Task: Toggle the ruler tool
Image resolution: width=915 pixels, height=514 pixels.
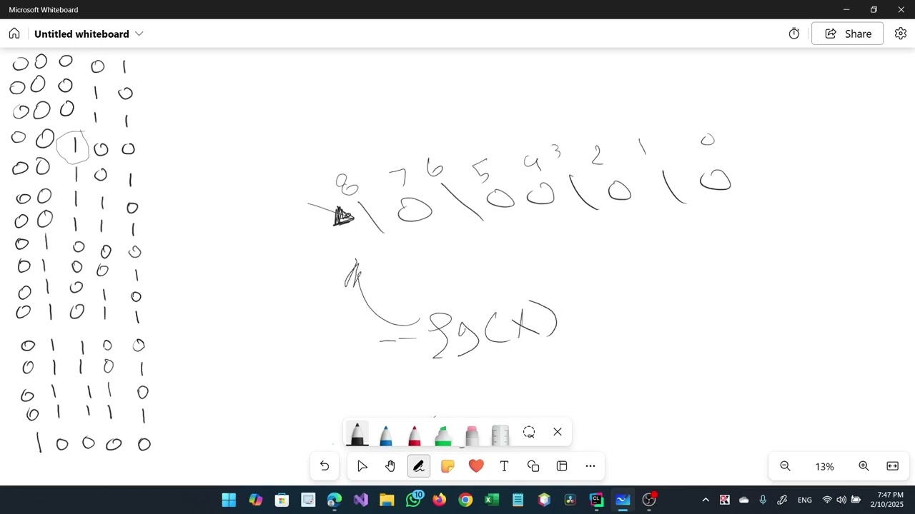Action: (x=500, y=435)
